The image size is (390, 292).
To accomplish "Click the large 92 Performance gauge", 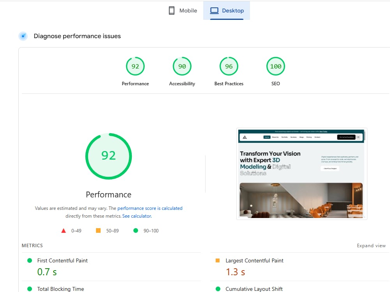I will point(108,156).
